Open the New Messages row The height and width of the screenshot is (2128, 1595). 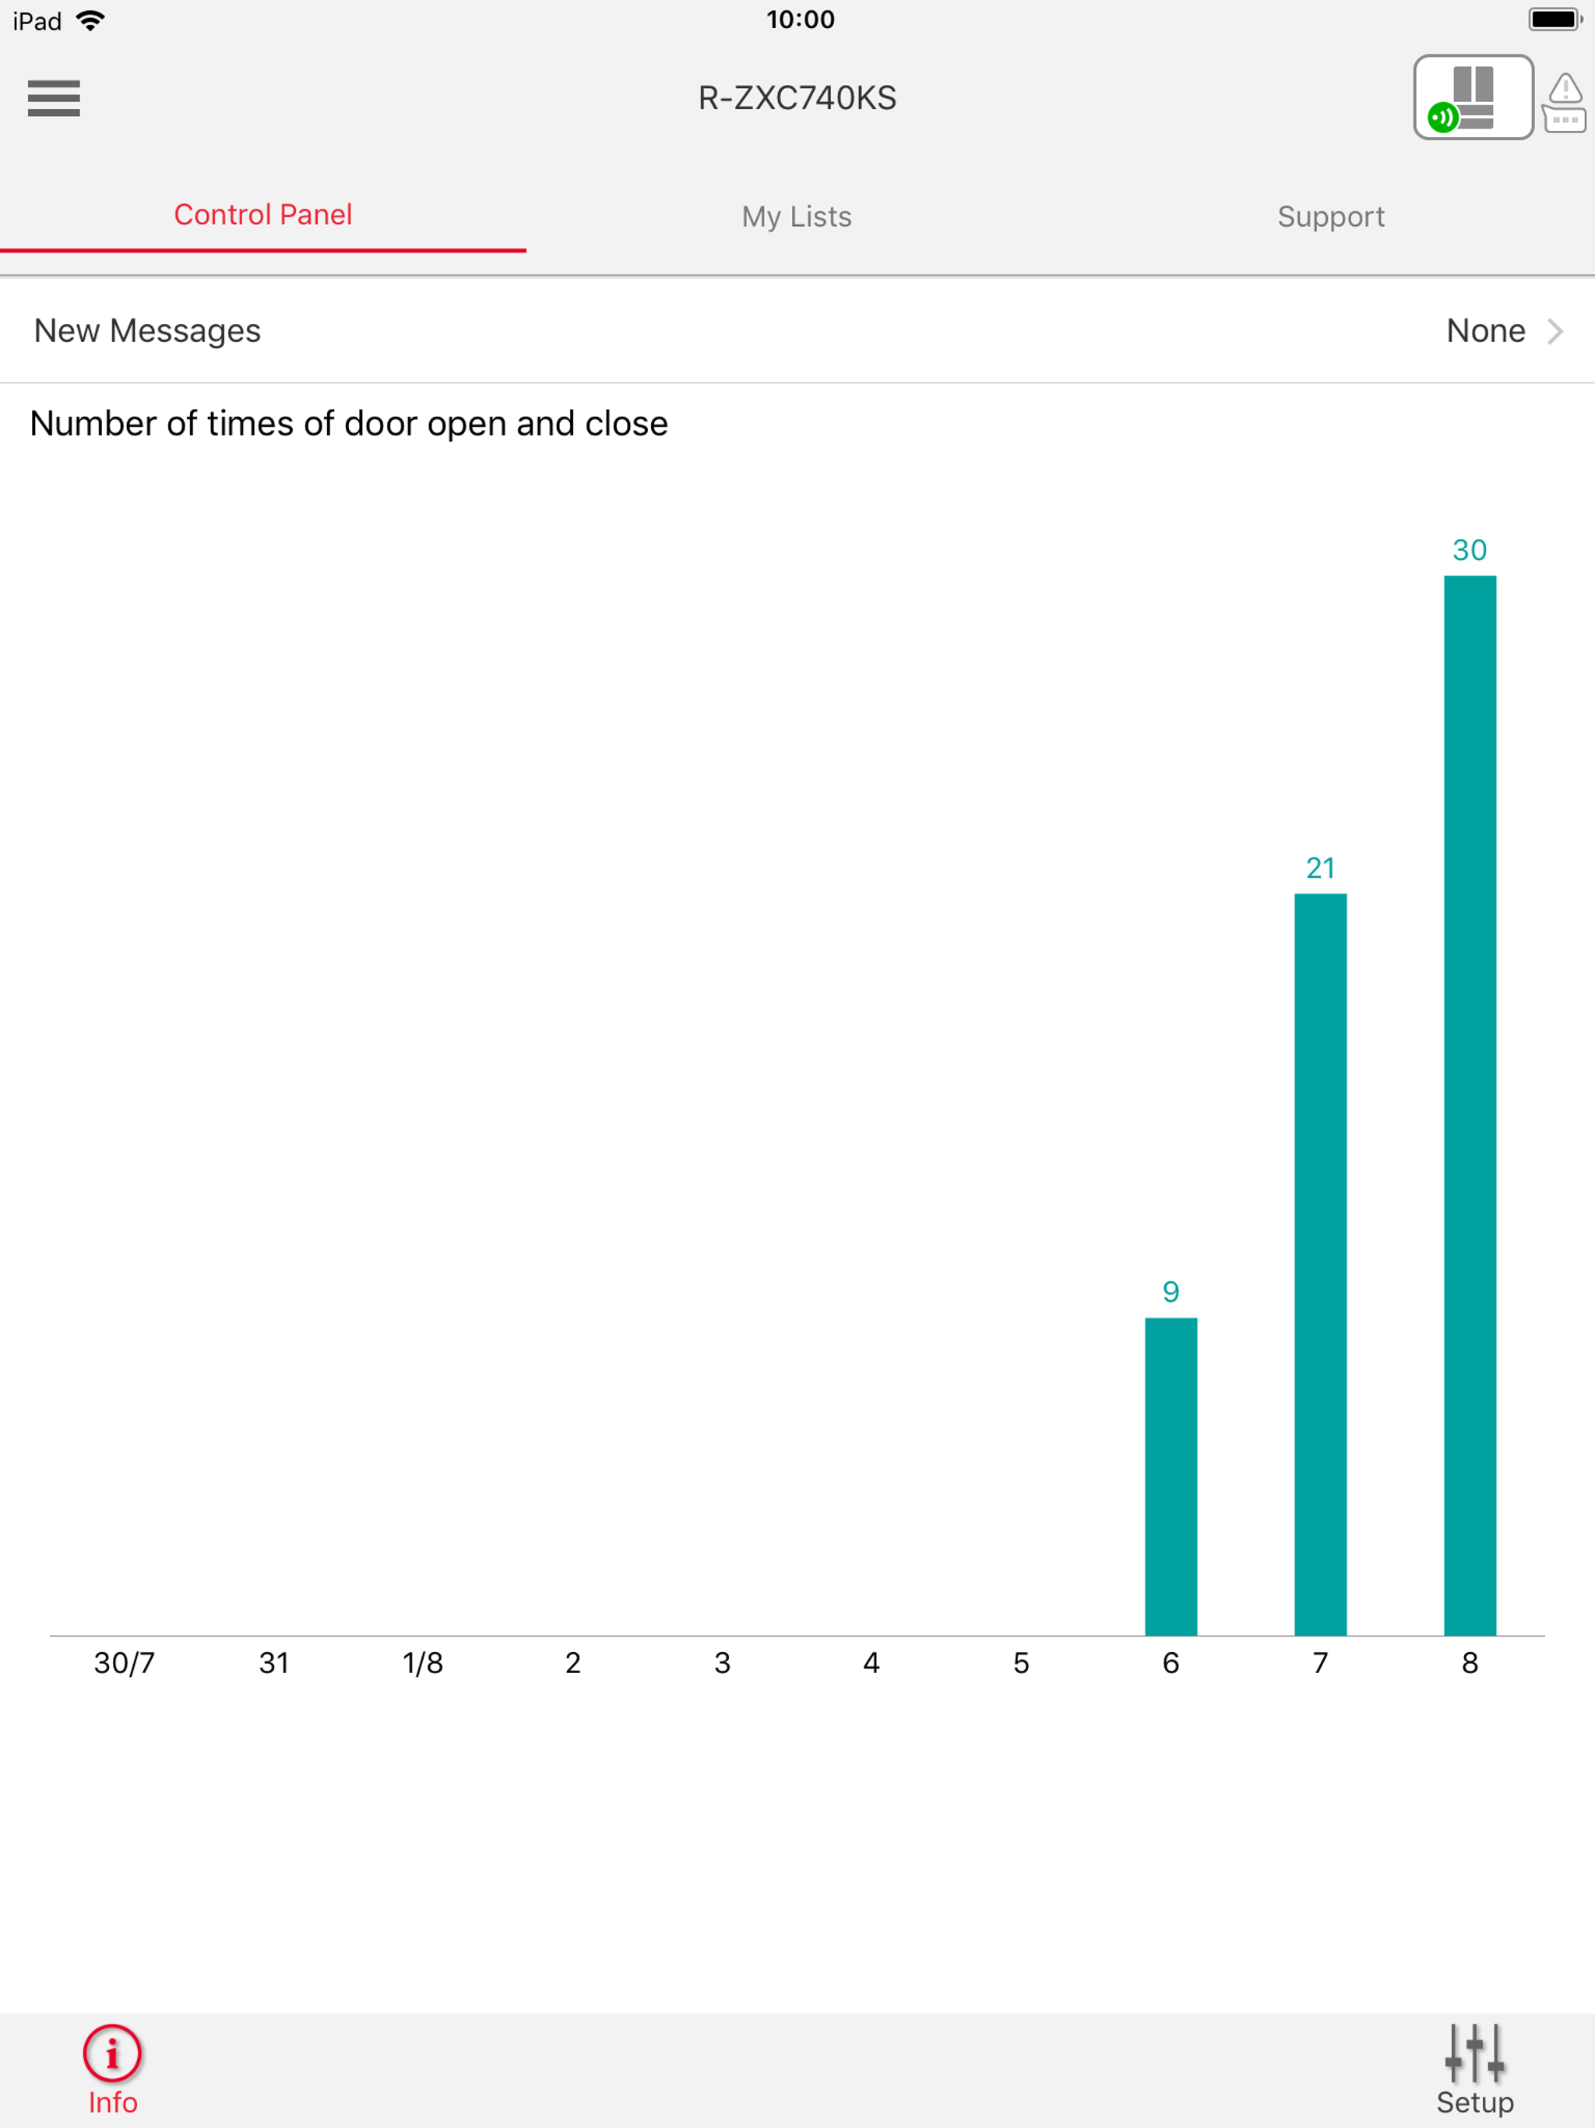tap(797, 331)
